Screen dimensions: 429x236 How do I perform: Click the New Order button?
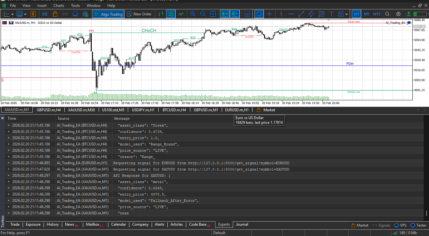coord(139,14)
